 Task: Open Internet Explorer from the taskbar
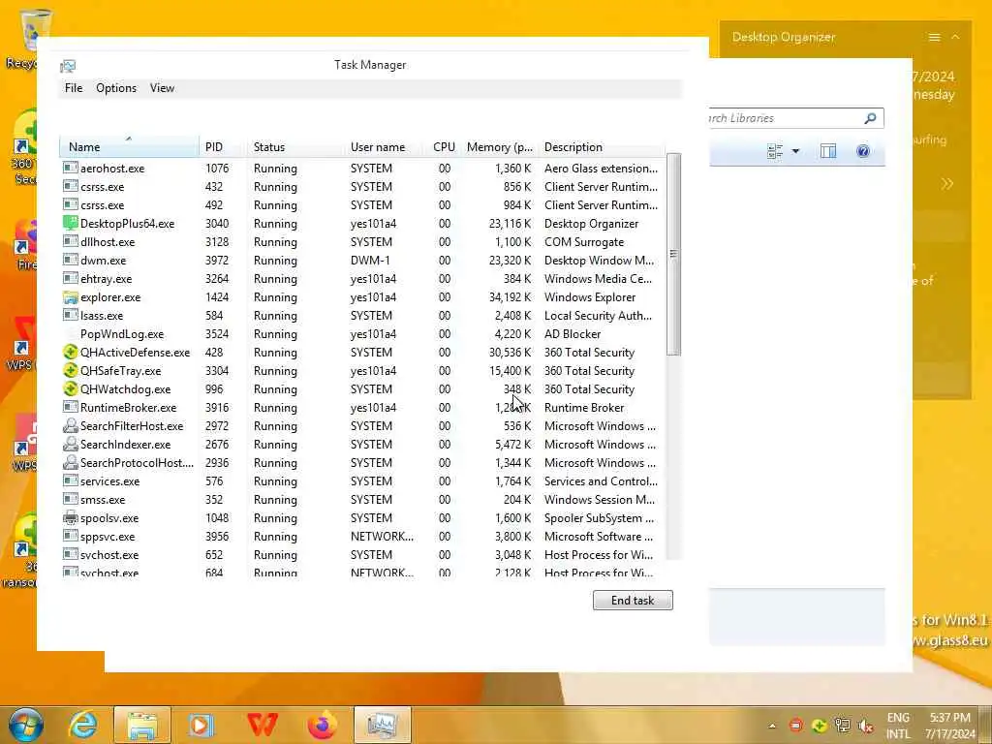(83, 725)
